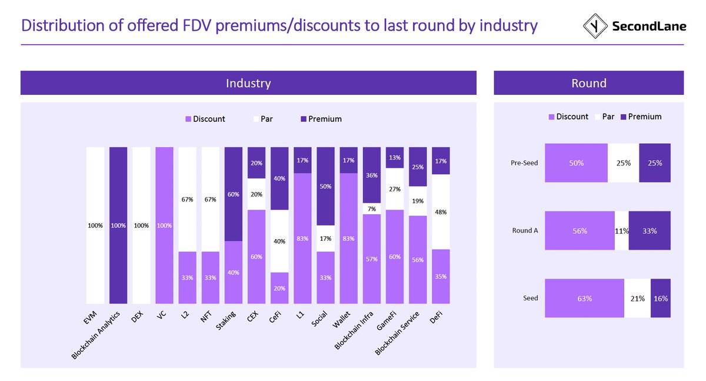Click the 48% Par segment of DeFi bar
The height and width of the screenshot is (381, 706).
pyautogui.click(x=441, y=211)
